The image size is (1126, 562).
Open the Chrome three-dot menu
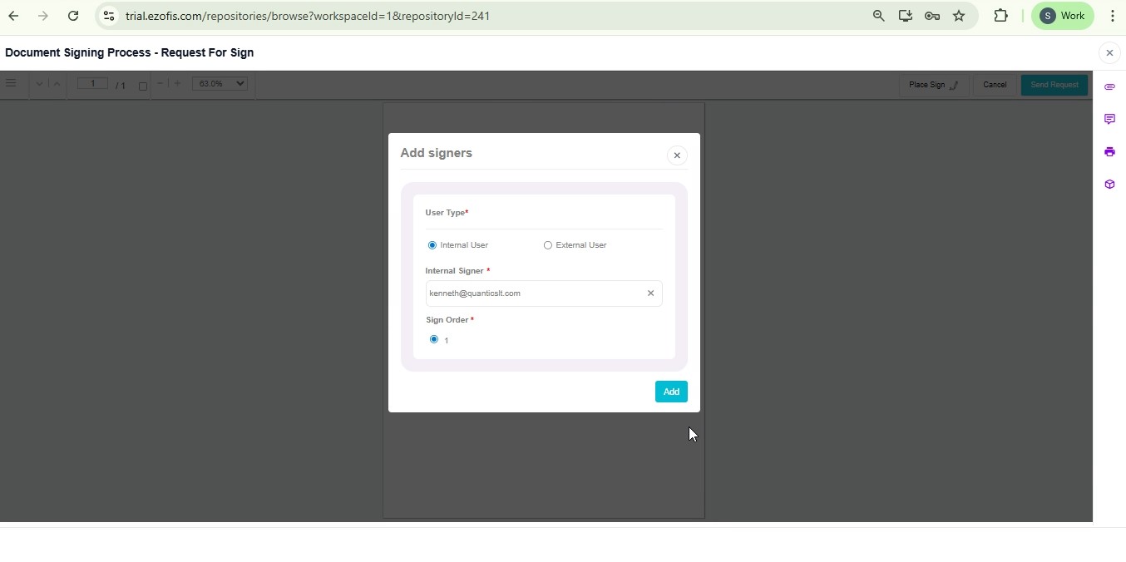1112,16
